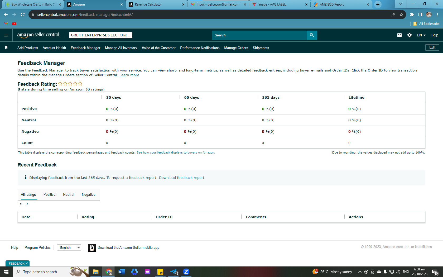Click the search magnifier button

(312, 35)
